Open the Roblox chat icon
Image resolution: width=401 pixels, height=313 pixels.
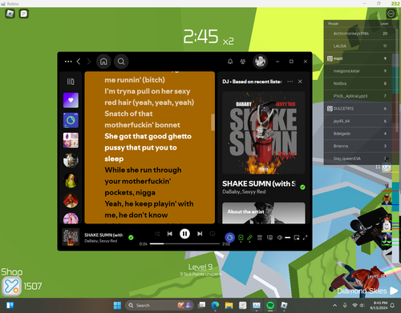click(x=24, y=14)
